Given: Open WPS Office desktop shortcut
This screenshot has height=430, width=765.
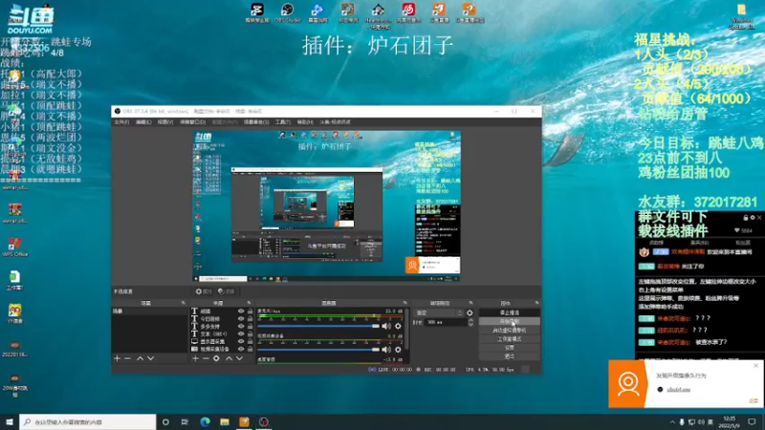Looking at the screenshot, I should click(x=14, y=247).
